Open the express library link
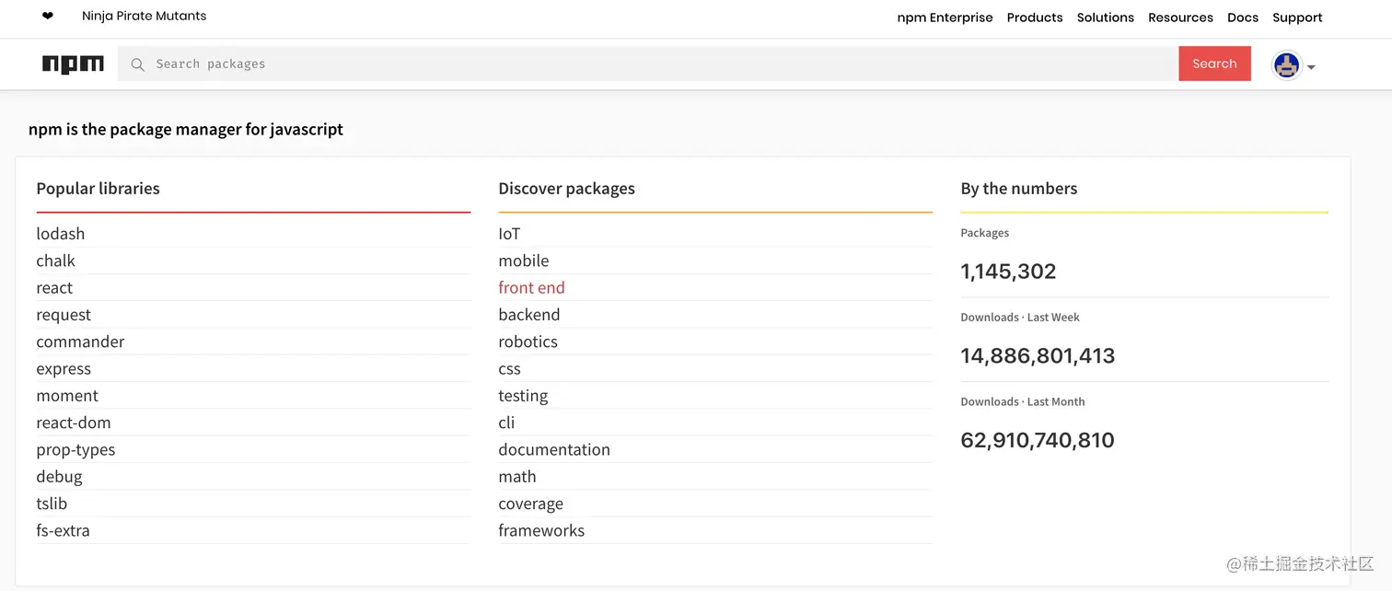 (64, 369)
